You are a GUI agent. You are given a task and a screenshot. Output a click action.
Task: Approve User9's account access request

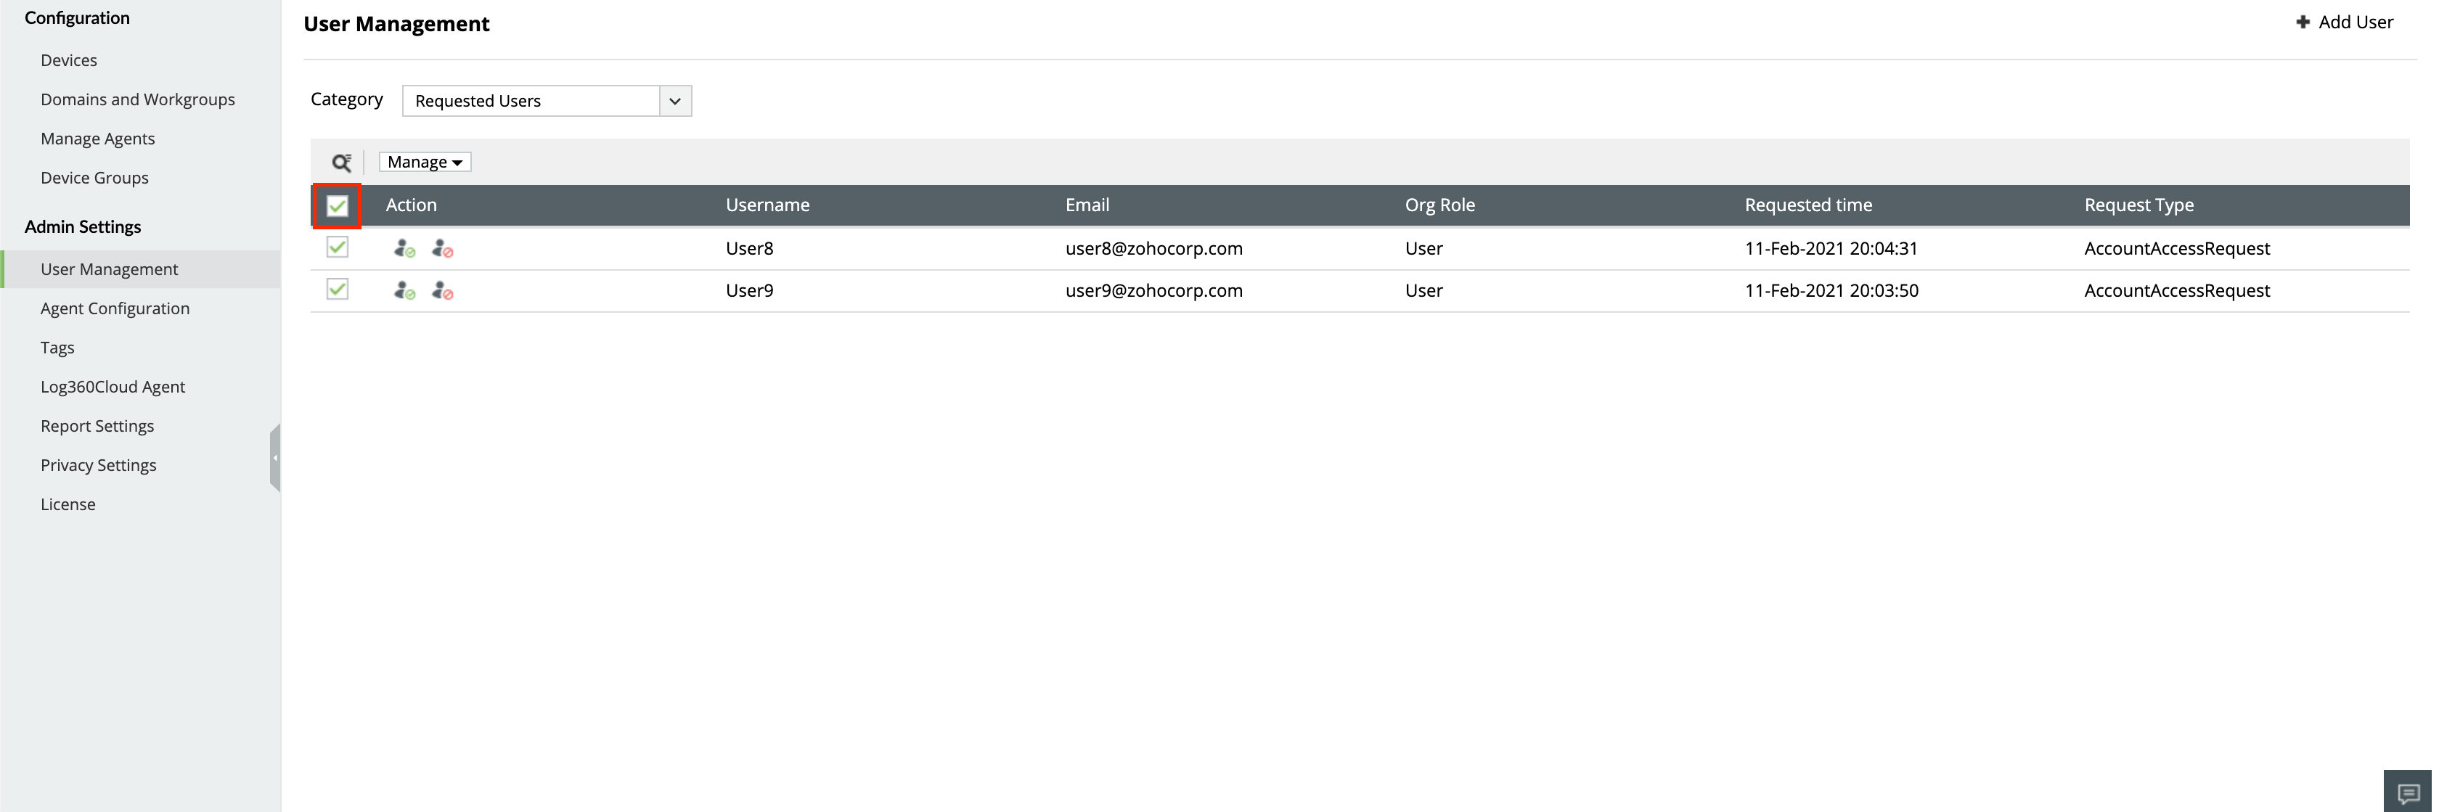pyautogui.click(x=404, y=292)
